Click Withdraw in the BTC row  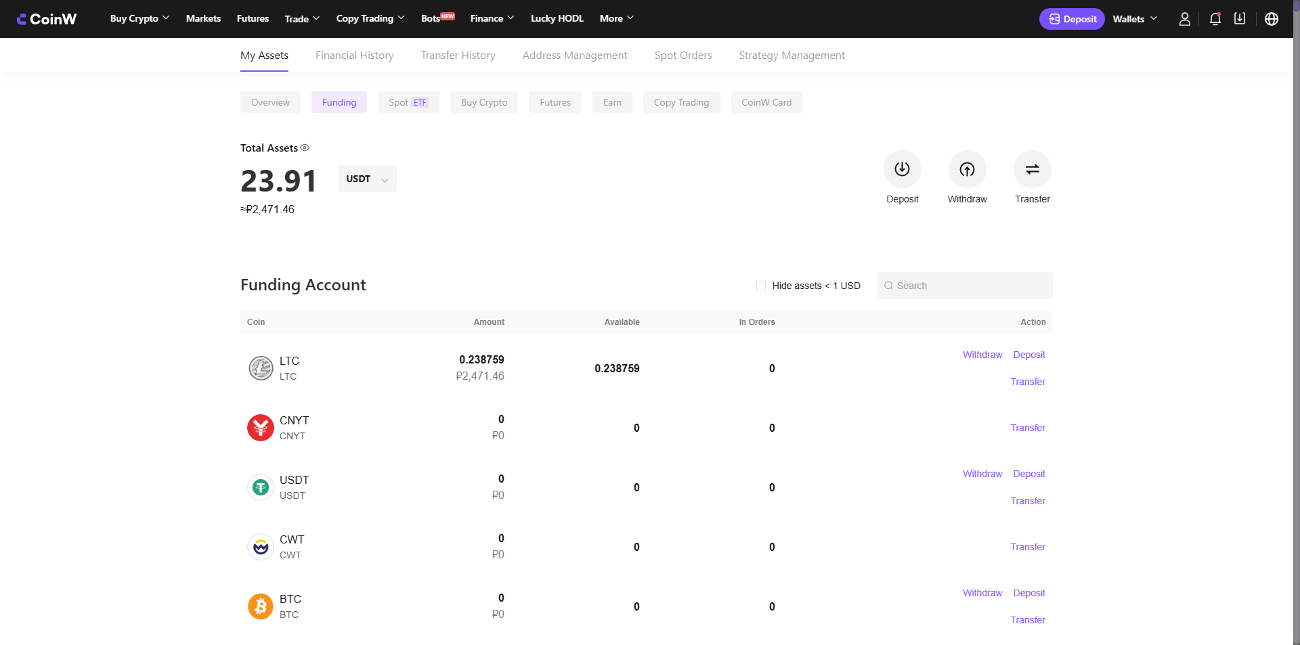[982, 593]
